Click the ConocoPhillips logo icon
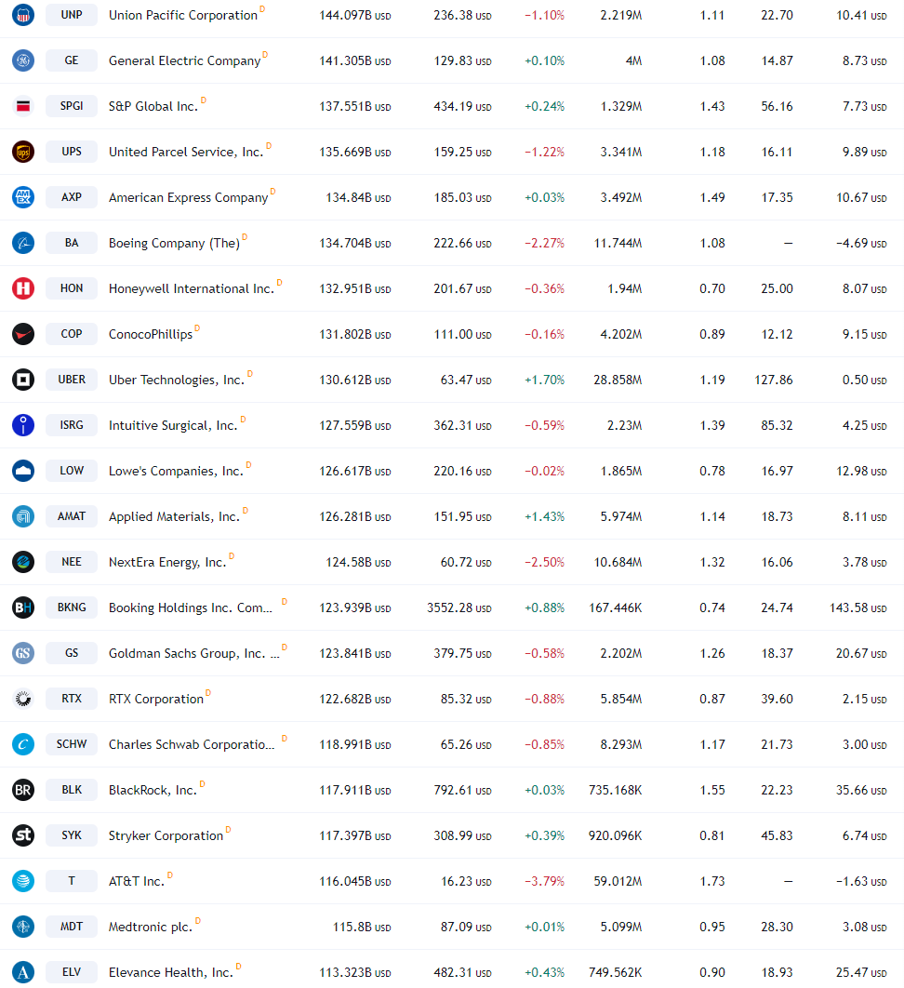 (x=23, y=334)
